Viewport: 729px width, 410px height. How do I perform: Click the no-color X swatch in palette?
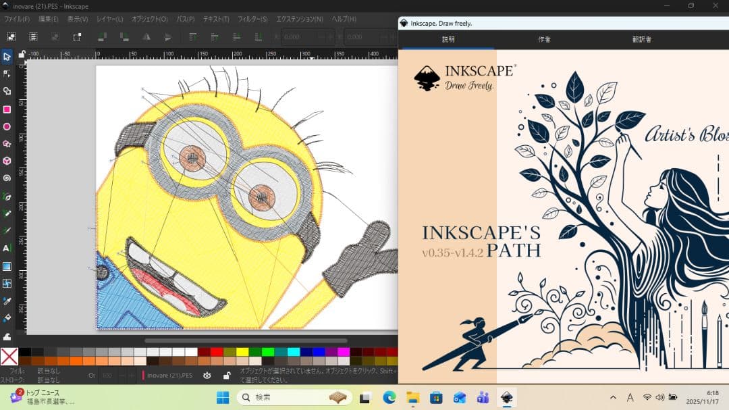click(9, 356)
